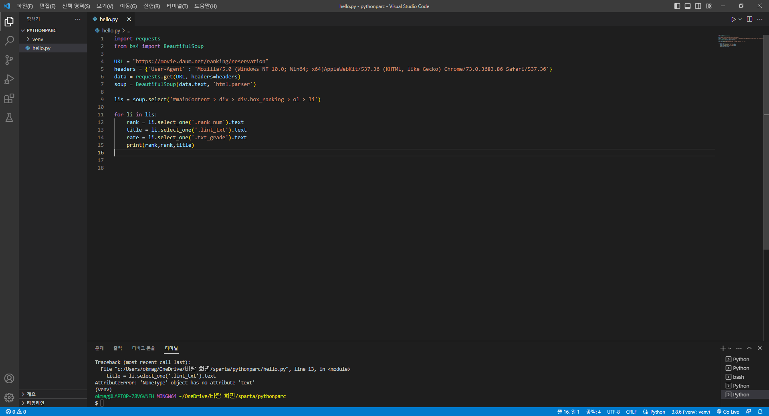Expand the 개요 outline section
The image size is (769, 416).
(53, 394)
